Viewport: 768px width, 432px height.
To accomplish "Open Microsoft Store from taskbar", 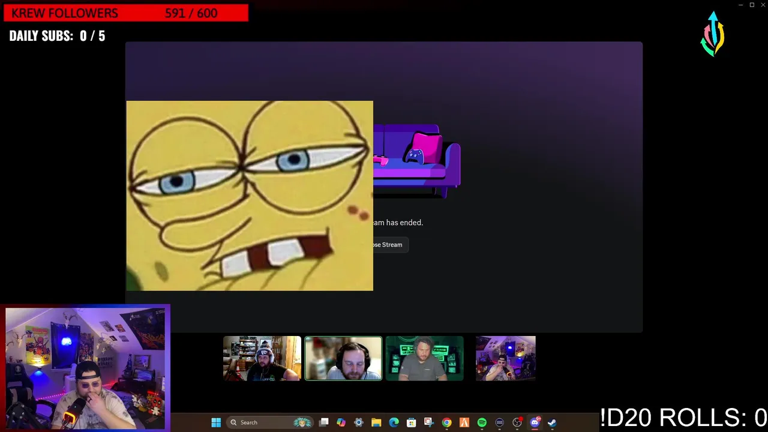I will (411, 422).
